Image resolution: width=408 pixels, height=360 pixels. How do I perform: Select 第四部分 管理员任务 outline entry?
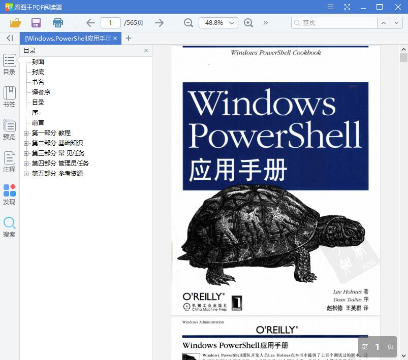coord(60,163)
